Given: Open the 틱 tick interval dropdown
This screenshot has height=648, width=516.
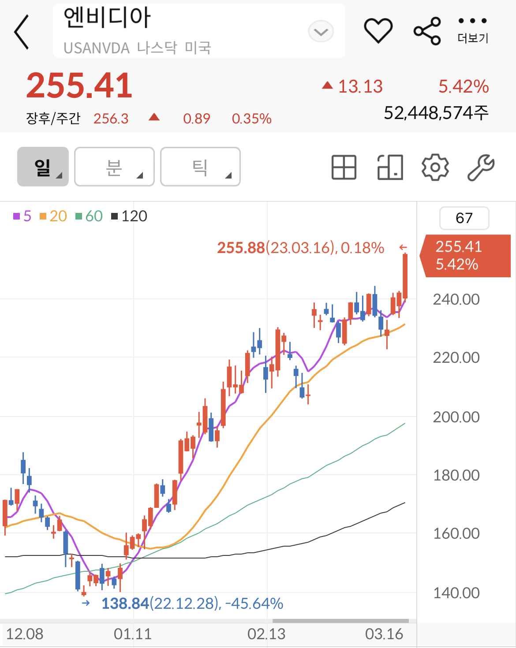Looking at the screenshot, I should pos(200,167).
